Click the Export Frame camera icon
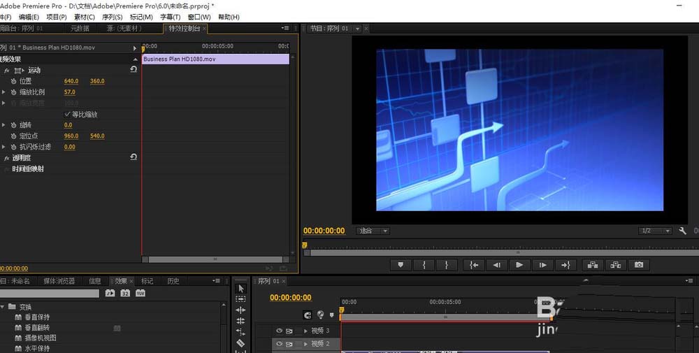699x353 pixels. (x=638, y=265)
